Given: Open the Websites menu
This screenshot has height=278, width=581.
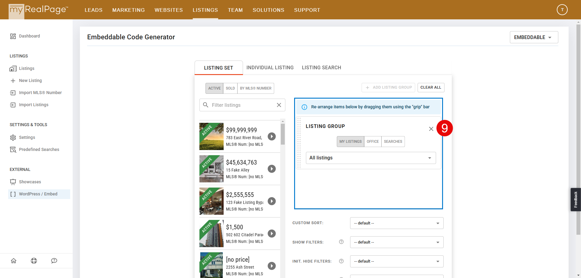Looking at the screenshot, I should [x=169, y=10].
